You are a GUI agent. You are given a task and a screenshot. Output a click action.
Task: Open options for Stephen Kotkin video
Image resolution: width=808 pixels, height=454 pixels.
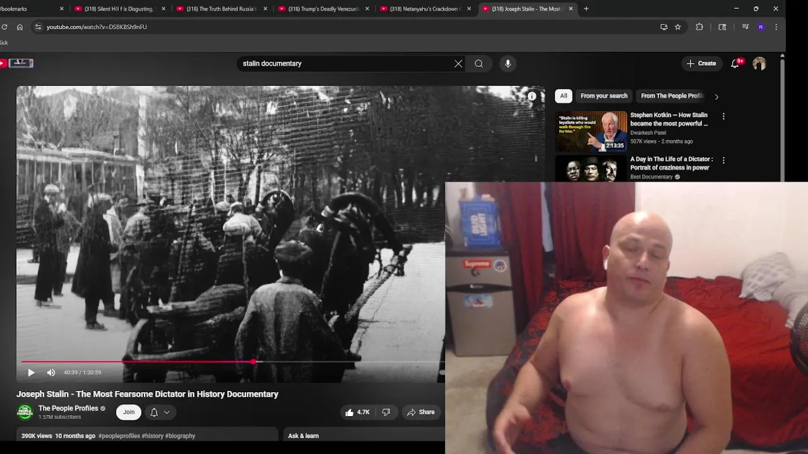pyautogui.click(x=723, y=117)
